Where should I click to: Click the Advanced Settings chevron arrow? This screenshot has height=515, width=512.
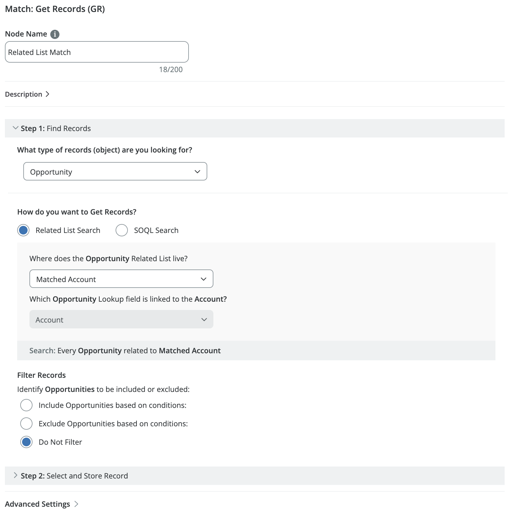pos(76,504)
